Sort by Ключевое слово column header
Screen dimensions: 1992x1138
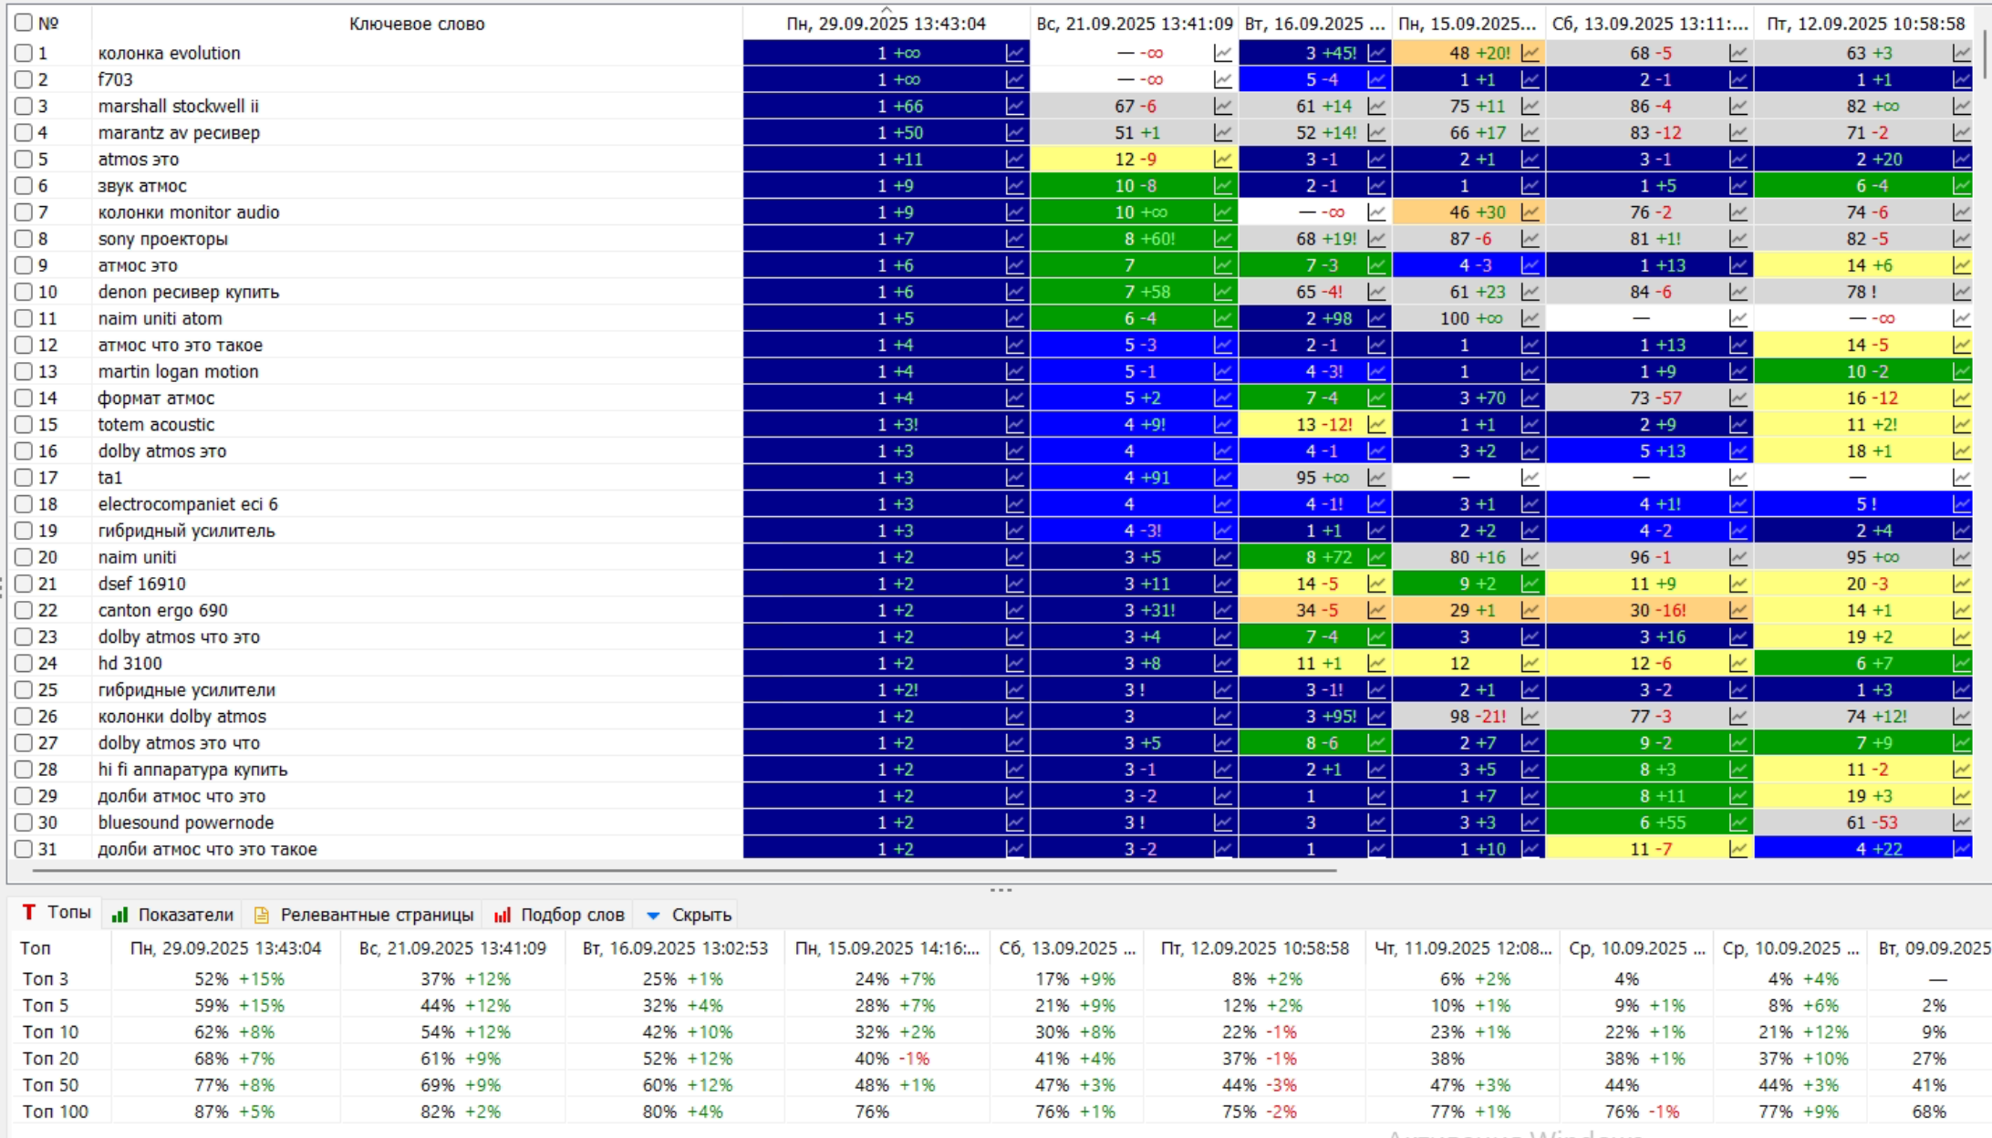417,24
